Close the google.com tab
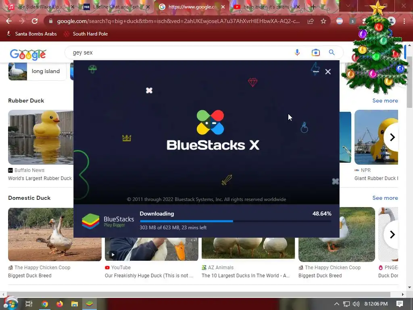413x310 pixels. 223,7
